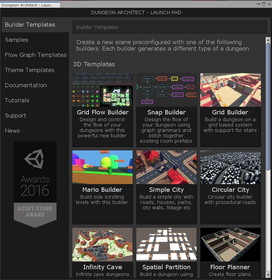Click 'Circular city builder with procedural roads' text

pyautogui.click(x=230, y=200)
